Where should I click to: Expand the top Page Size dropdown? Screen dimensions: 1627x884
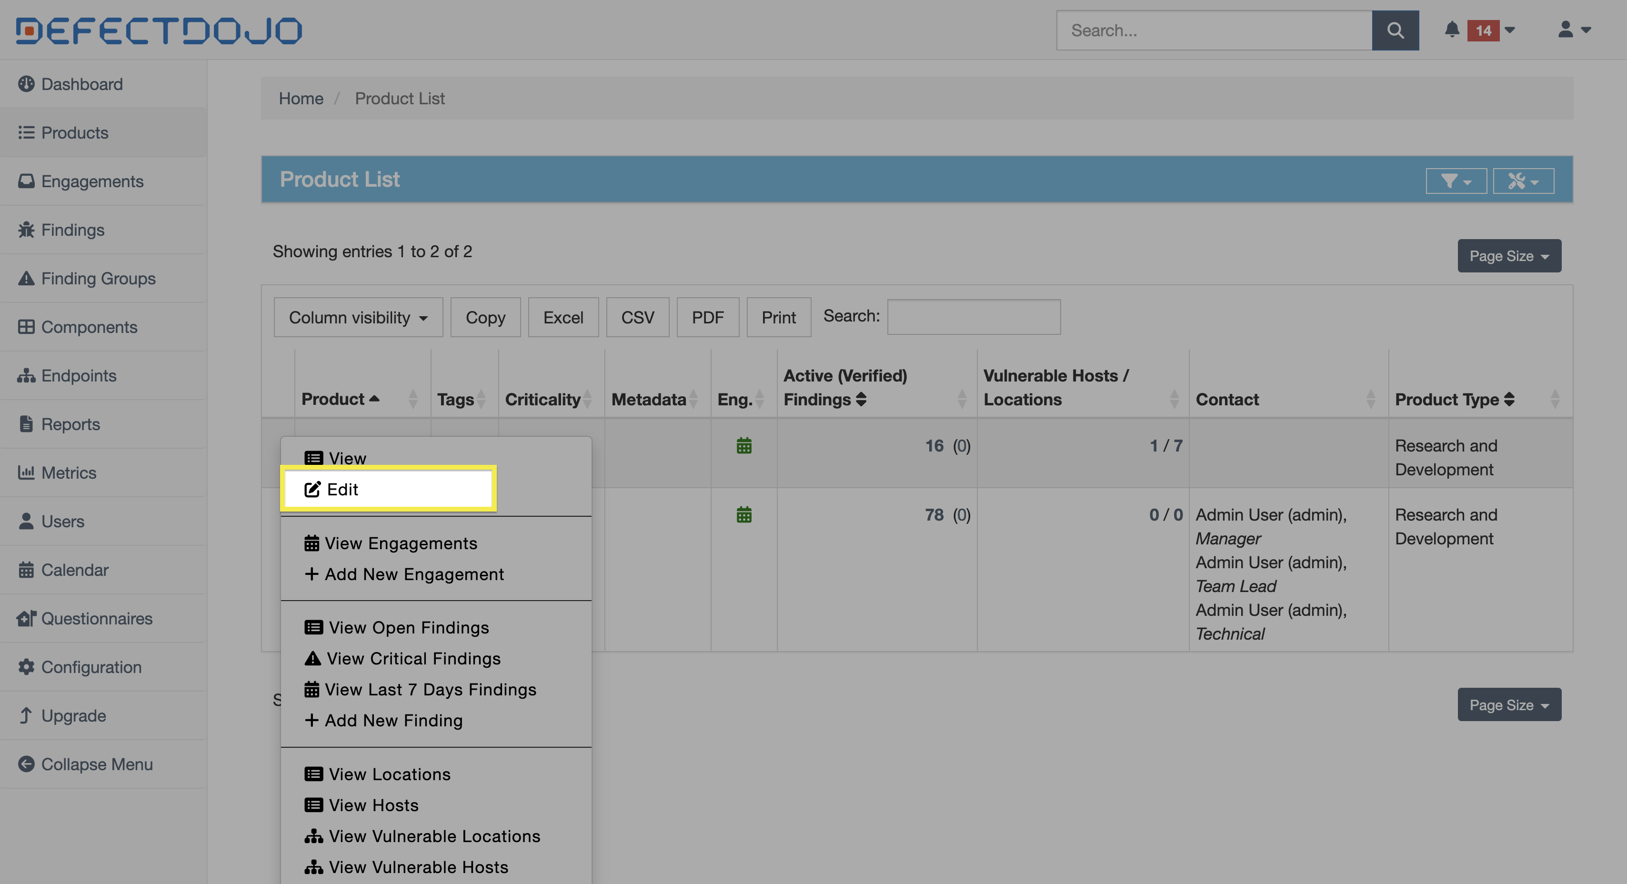click(1509, 256)
